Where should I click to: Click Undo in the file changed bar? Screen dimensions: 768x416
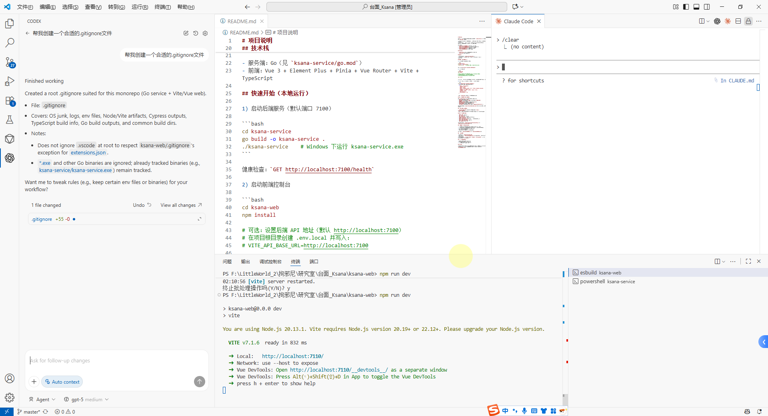click(x=142, y=205)
